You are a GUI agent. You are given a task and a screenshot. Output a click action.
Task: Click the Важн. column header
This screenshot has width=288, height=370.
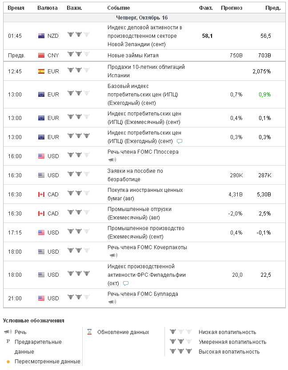74,8
